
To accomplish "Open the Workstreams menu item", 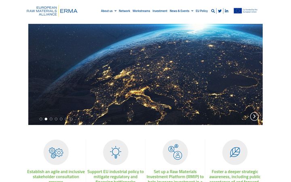I will coord(141,11).
